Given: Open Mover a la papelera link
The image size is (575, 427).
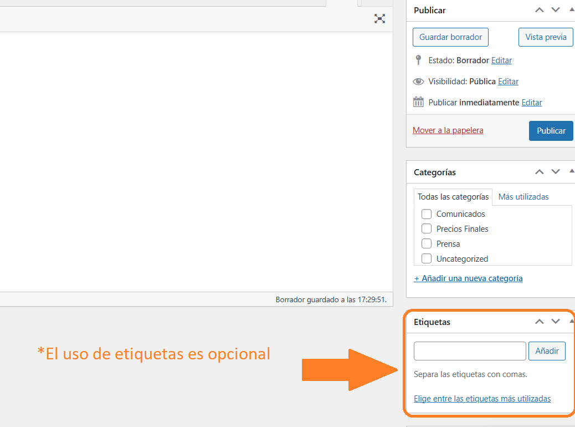Looking at the screenshot, I should [x=448, y=130].
